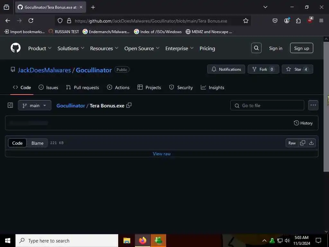The height and width of the screenshot is (247, 329).
Task: Click Firefox icon in the taskbar
Action: (142, 241)
